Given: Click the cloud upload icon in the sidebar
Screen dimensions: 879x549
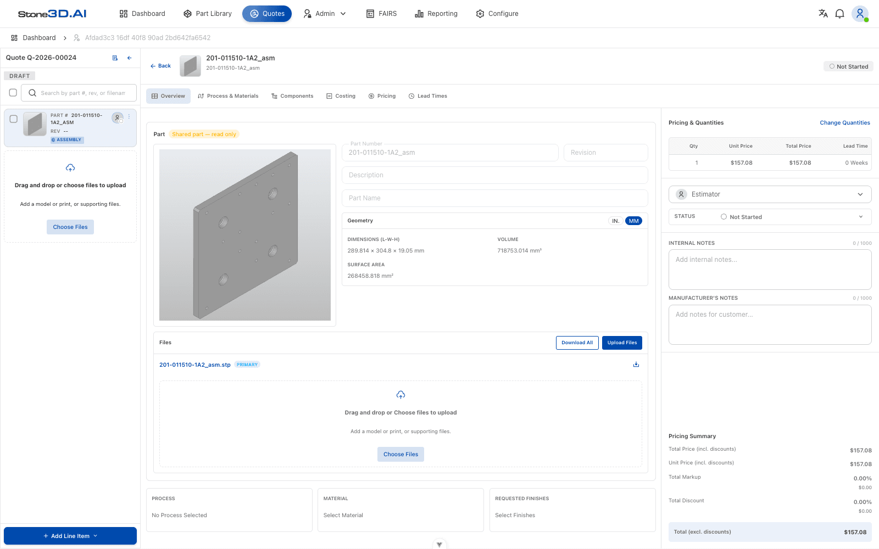Looking at the screenshot, I should click(x=70, y=168).
